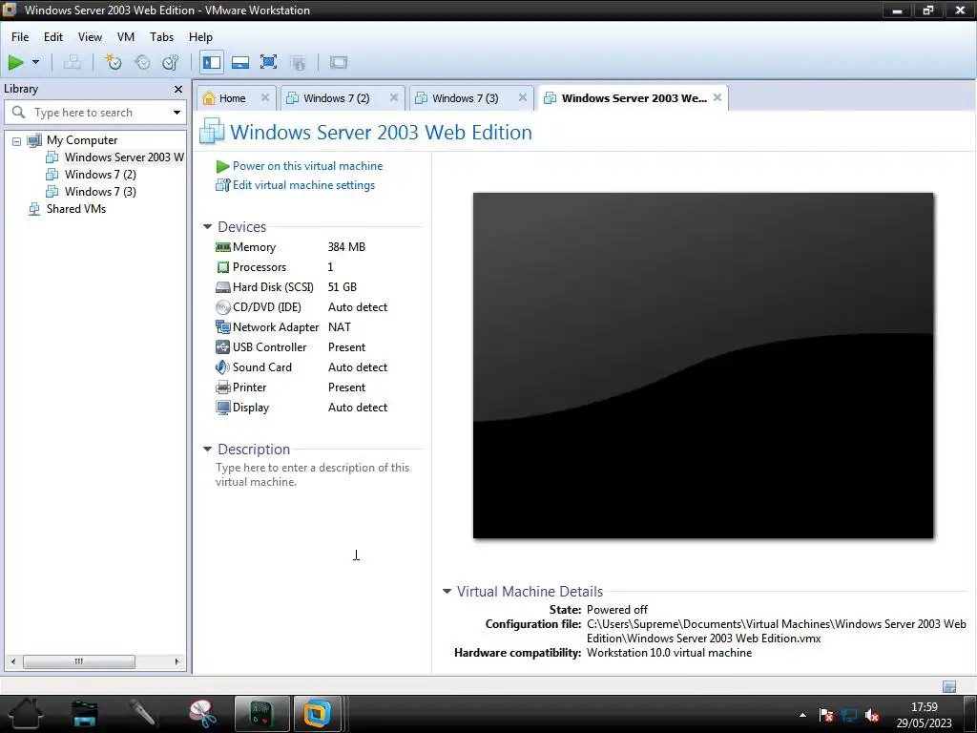Click the Revert to snapshot toolbar icon
The width and height of the screenshot is (977, 733).
pos(142,62)
